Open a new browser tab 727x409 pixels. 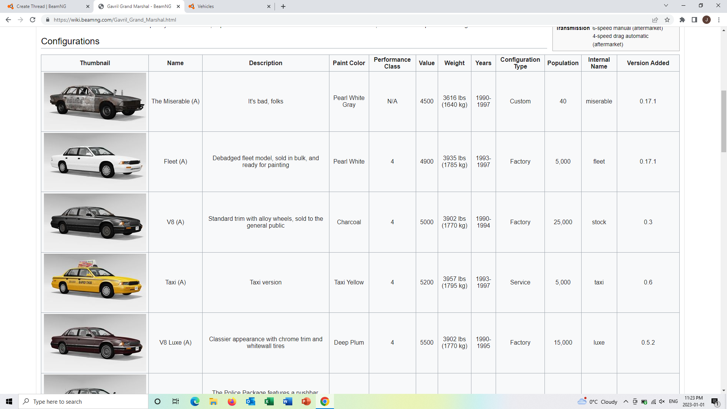pos(283,6)
